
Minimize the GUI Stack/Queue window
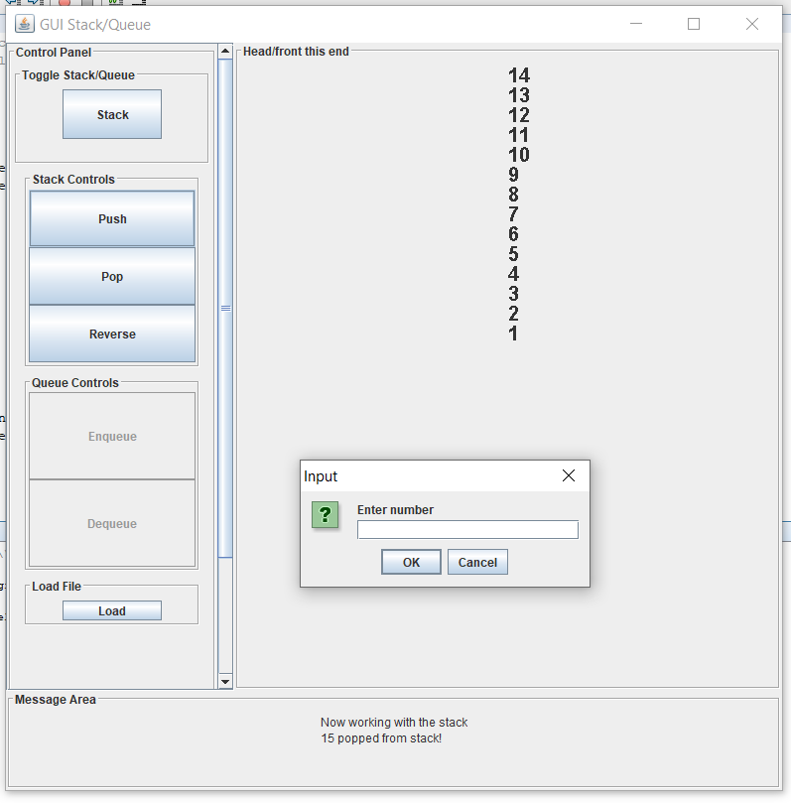pyautogui.click(x=636, y=24)
